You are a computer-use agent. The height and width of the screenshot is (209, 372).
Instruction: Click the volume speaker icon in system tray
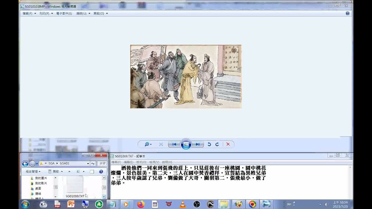tap(326, 204)
